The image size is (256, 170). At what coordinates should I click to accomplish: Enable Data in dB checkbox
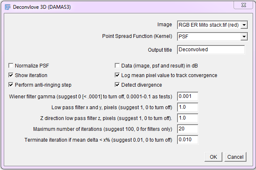117,66
